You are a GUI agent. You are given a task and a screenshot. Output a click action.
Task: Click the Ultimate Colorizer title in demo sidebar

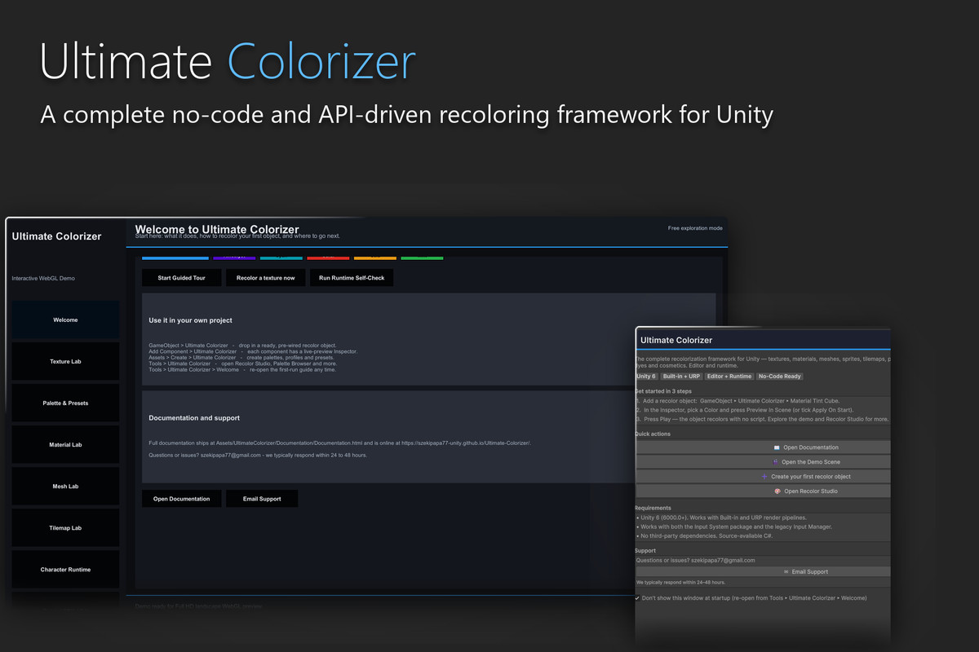coord(56,236)
